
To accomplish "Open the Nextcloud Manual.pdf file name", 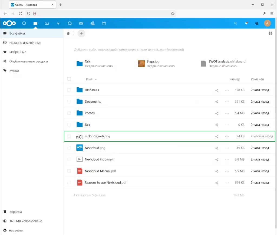I will click(100, 171).
